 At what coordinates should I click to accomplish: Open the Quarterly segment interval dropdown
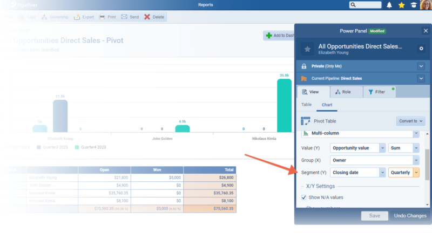416,173
